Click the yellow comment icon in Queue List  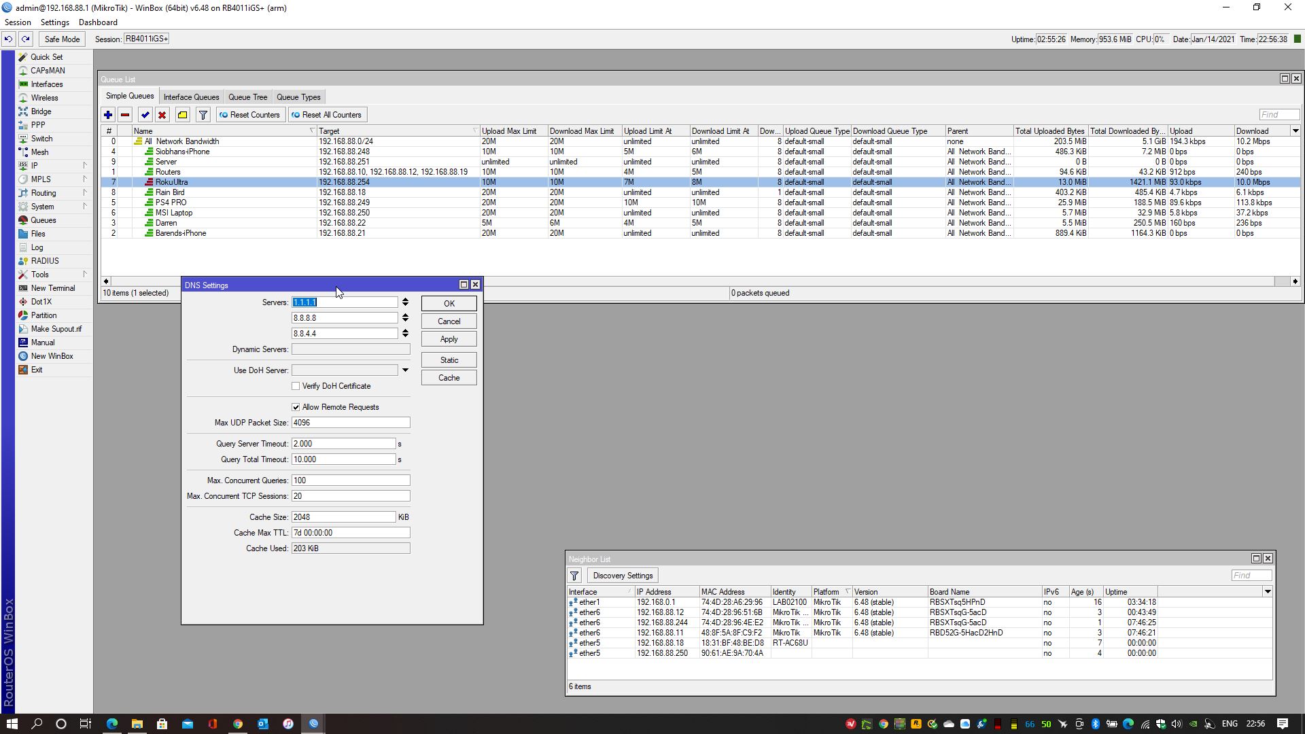point(182,115)
